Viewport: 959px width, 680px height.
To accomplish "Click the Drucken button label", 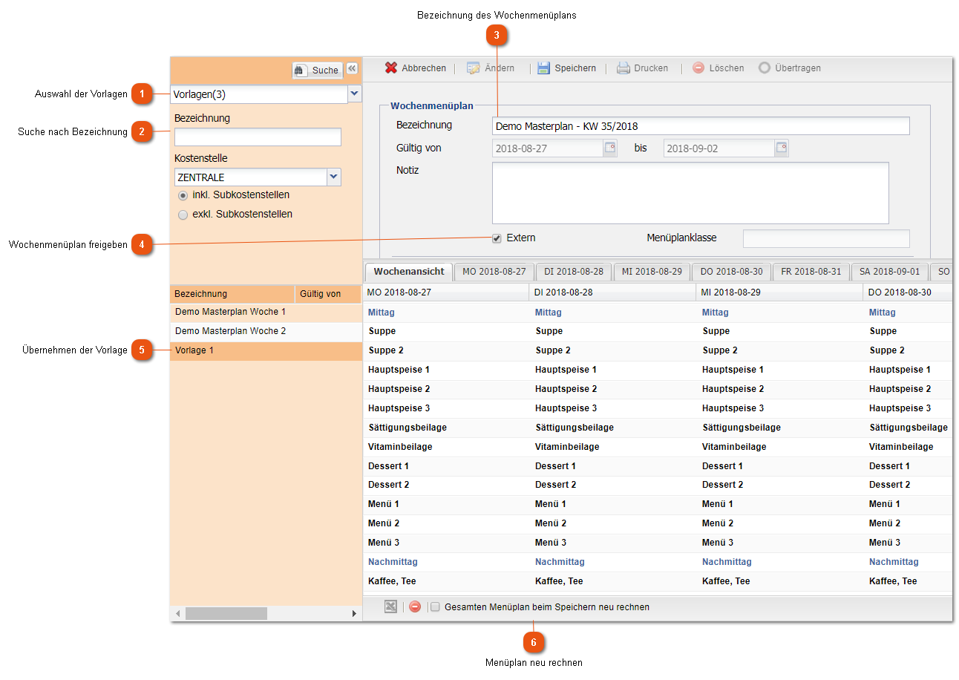I will 651,68.
